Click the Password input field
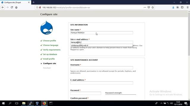The height and width of the screenshot is (106, 190). [86, 93]
